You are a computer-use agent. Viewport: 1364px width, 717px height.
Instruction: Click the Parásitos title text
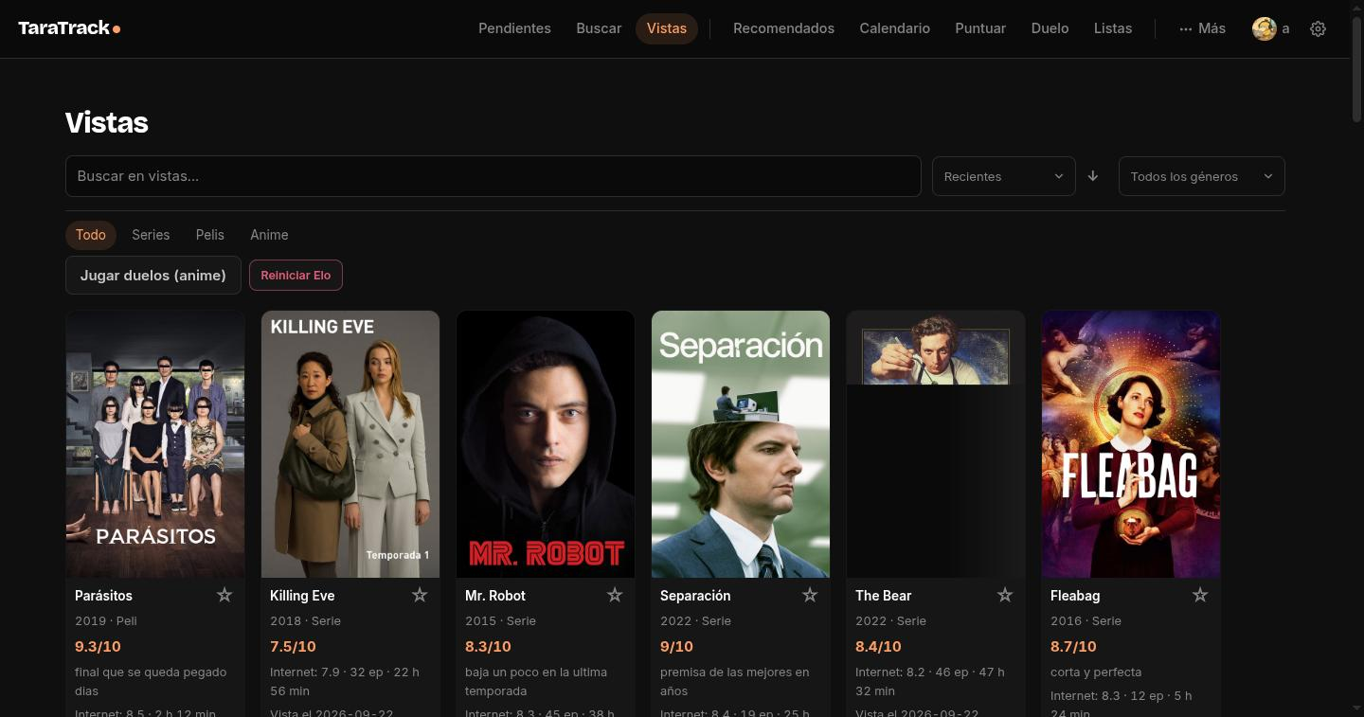point(103,596)
